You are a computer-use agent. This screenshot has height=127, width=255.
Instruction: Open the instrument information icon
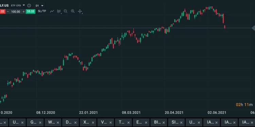29,6
